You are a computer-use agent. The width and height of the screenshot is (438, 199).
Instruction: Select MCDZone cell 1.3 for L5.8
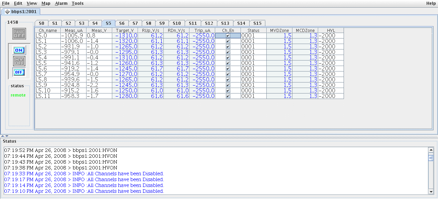305,80
